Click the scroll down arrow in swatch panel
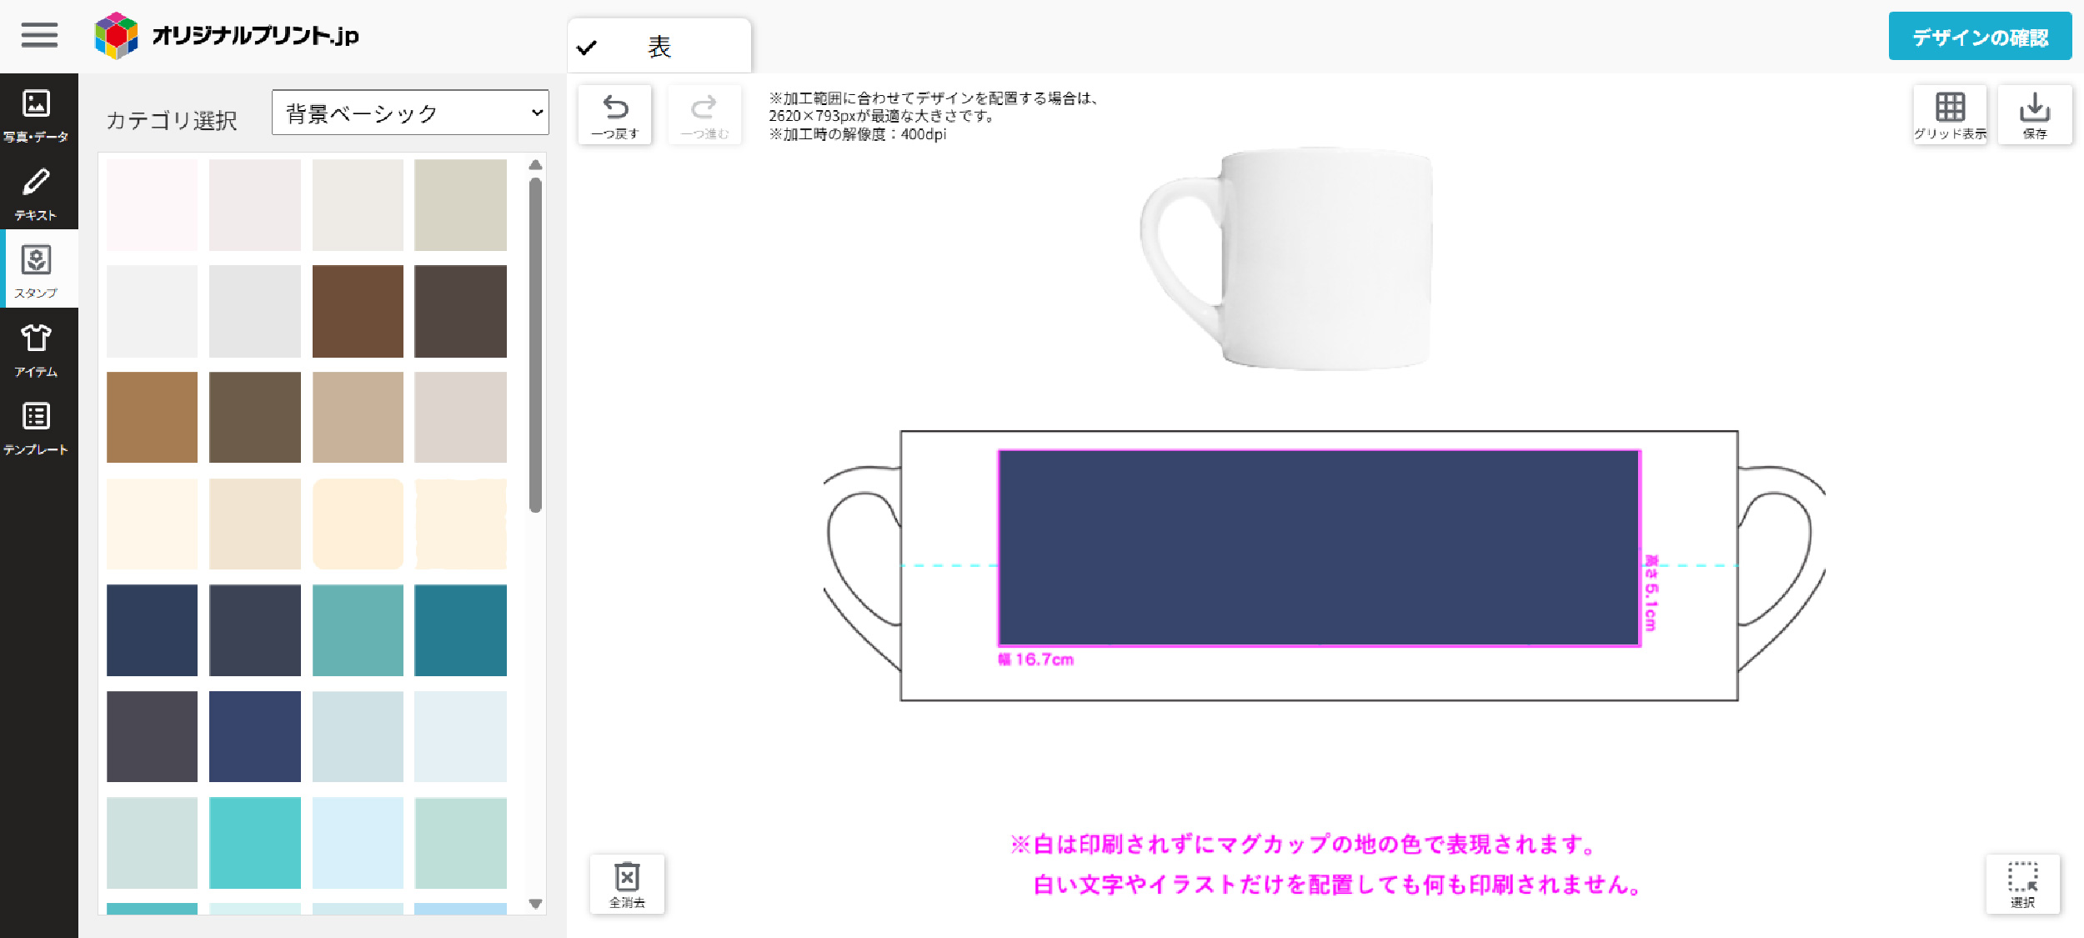 [x=535, y=904]
